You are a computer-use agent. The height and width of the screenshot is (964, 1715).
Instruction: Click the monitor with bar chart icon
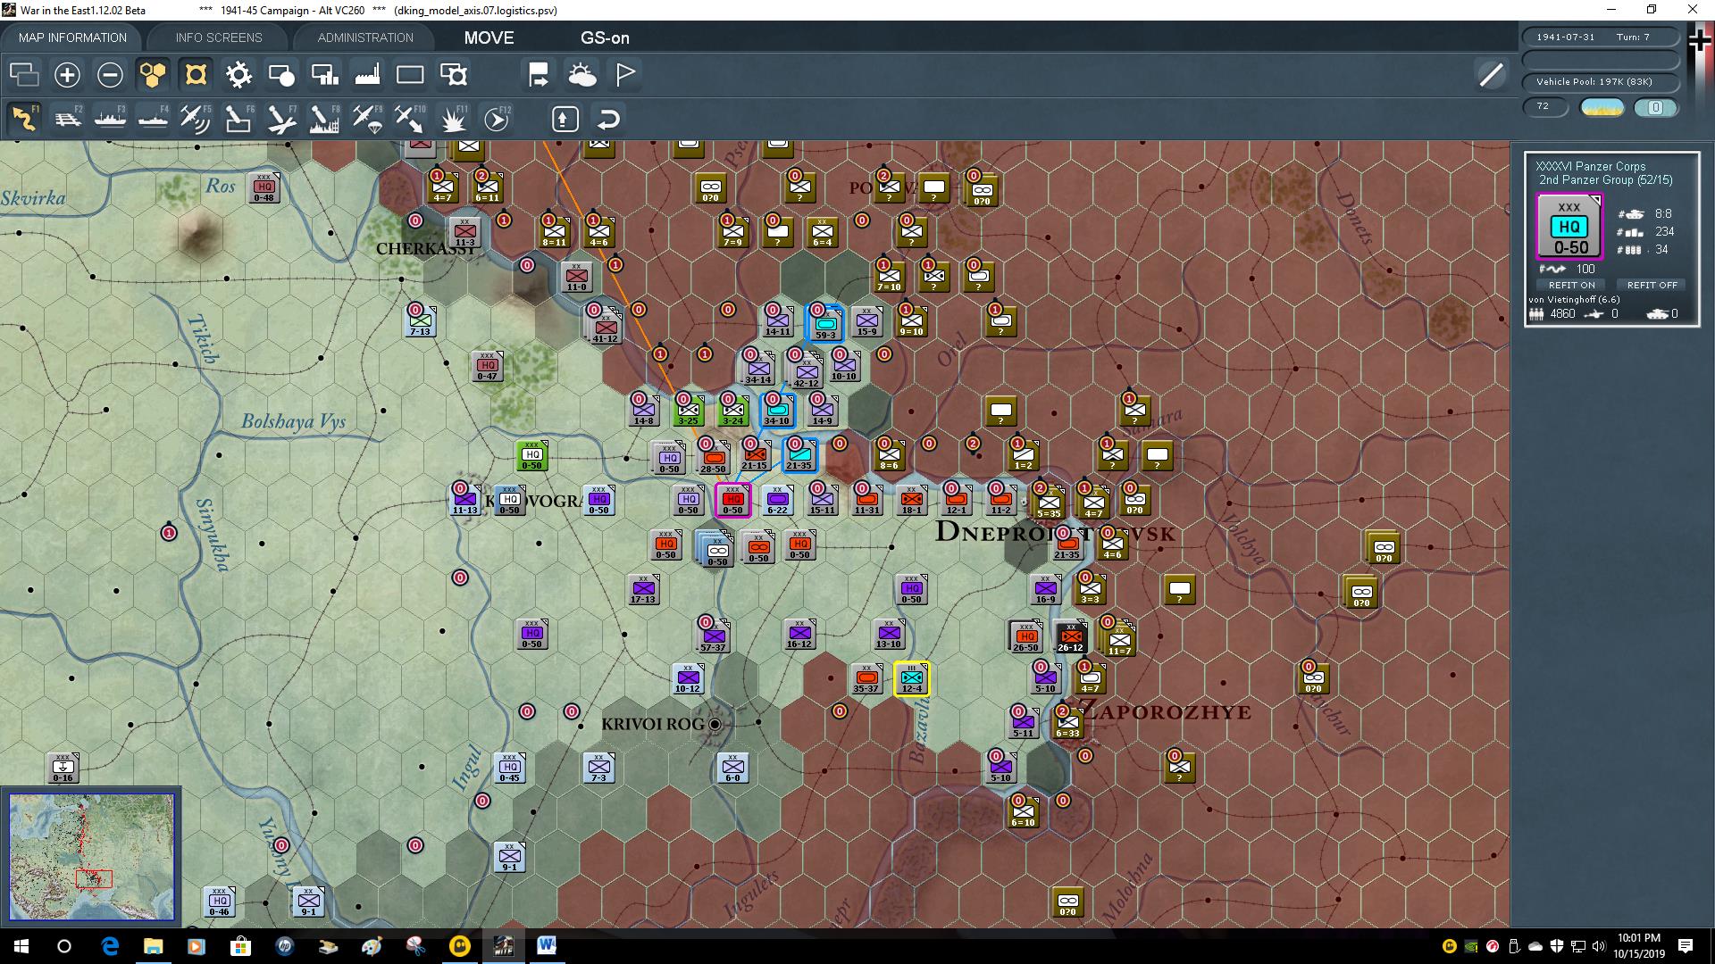tap(324, 74)
